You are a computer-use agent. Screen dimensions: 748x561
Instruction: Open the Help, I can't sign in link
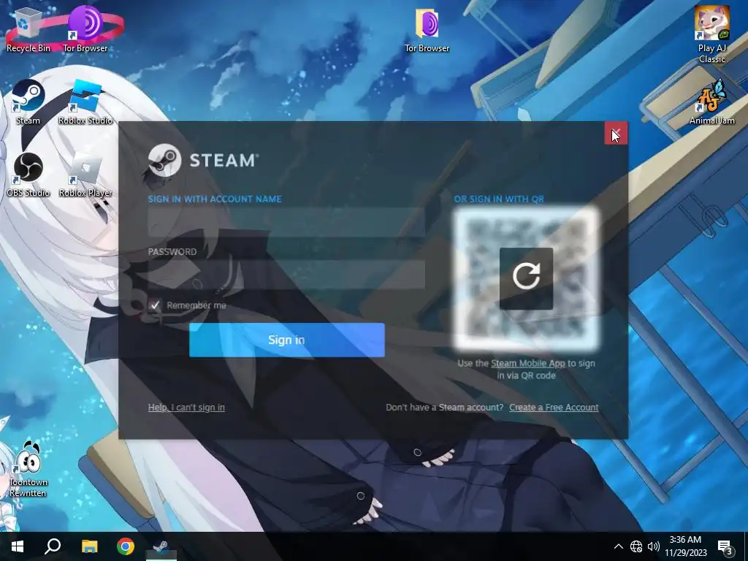(x=186, y=408)
